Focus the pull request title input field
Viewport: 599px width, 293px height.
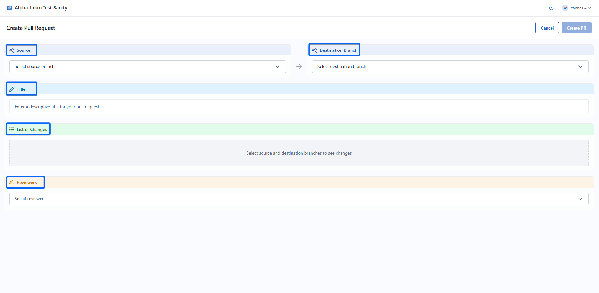[x=299, y=106]
